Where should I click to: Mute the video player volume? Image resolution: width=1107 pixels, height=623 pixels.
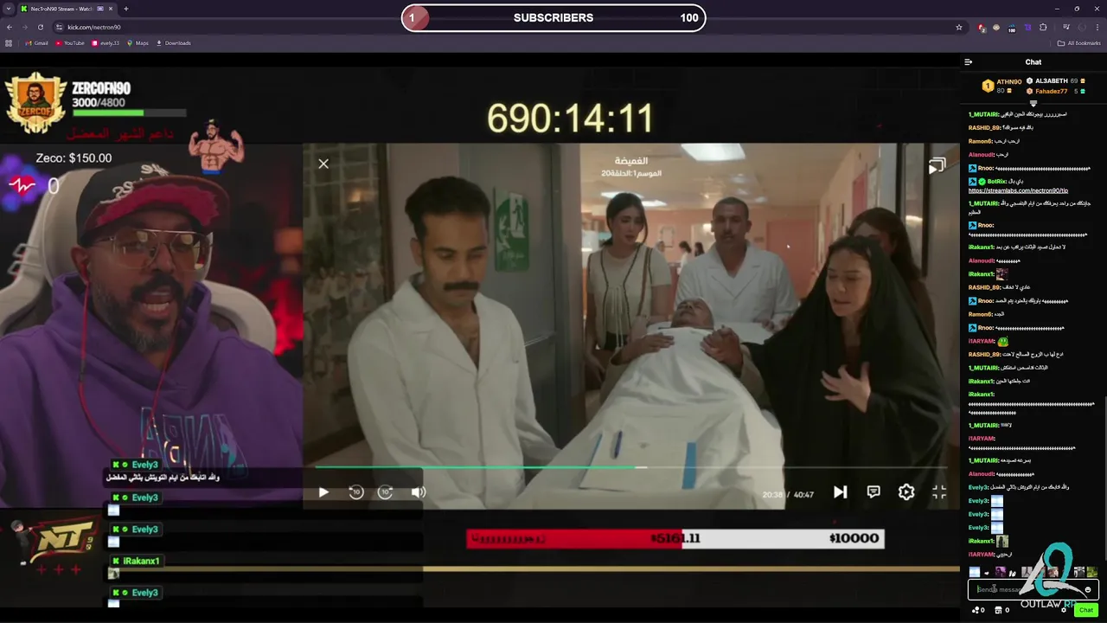[419, 492]
